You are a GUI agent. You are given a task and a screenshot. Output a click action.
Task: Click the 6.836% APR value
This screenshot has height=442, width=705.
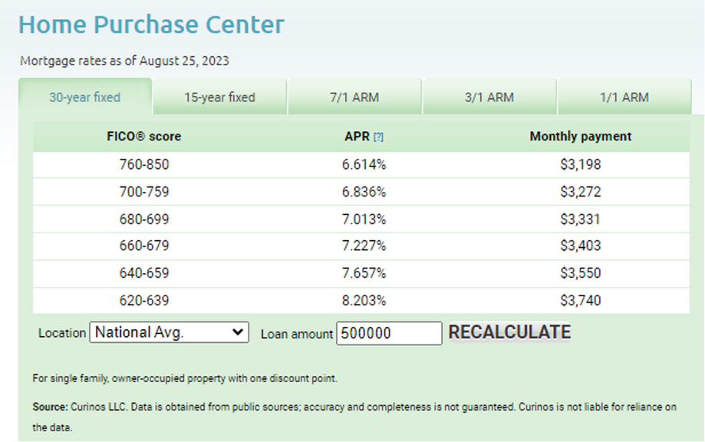[364, 192]
